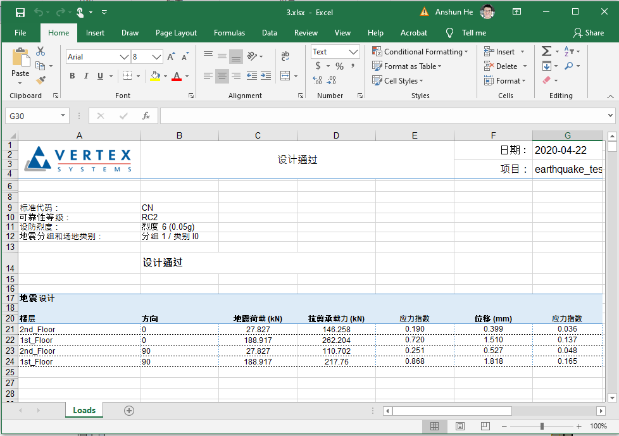
Task: Apply Comma Style format
Action: [353, 66]
